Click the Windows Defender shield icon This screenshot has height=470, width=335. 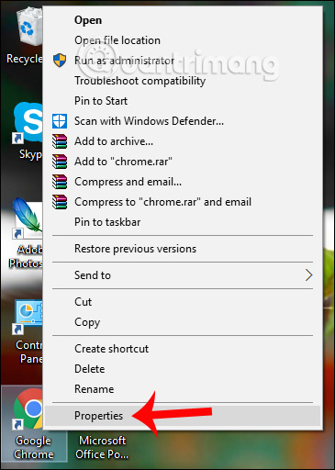point(60,121)
